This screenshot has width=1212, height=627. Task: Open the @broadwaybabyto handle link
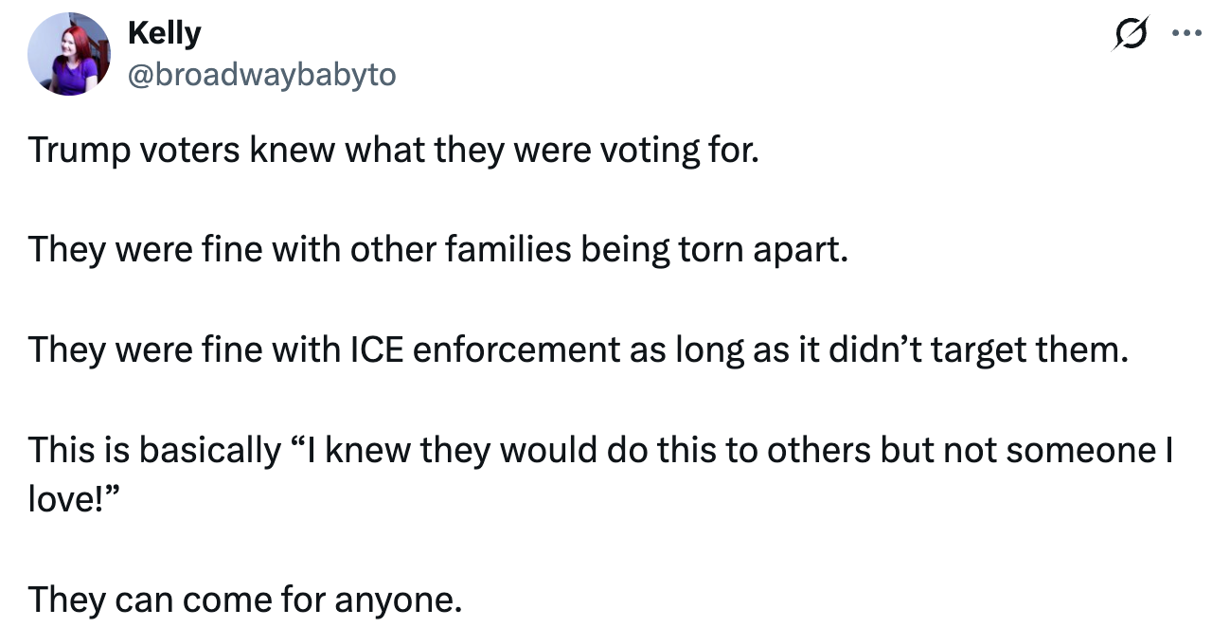coord(261,75)
